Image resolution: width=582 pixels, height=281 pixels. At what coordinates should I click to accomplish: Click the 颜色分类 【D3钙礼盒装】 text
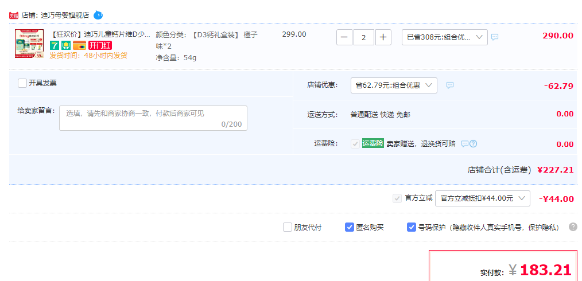pos(207,40)
